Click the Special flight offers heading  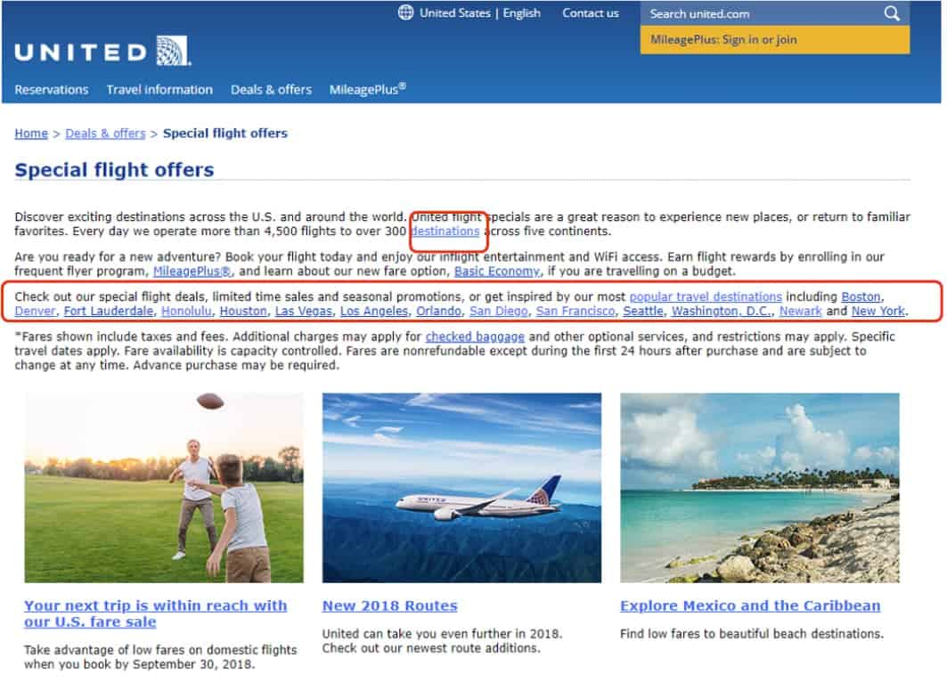click(114, 170)
